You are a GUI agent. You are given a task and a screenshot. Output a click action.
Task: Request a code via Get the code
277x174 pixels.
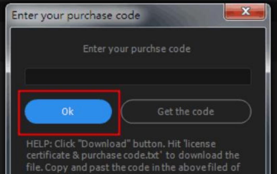[186, 111]
